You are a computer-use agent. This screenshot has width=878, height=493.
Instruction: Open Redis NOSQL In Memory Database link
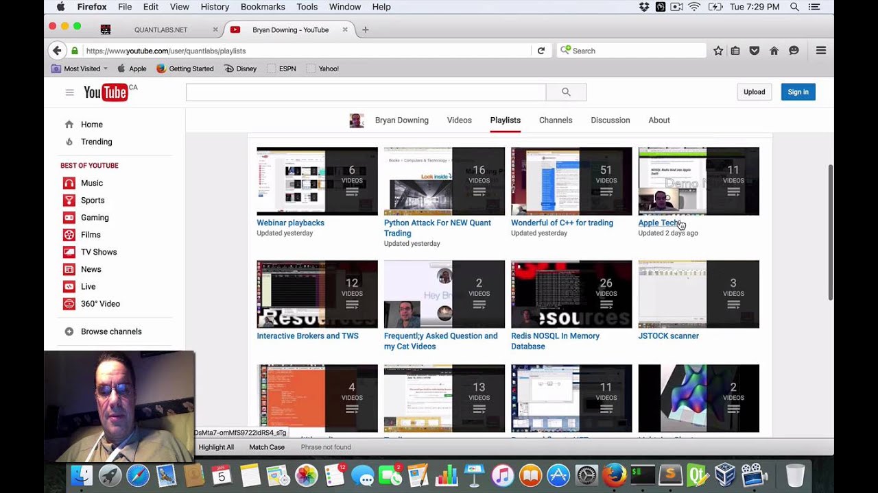pos(556,341)
